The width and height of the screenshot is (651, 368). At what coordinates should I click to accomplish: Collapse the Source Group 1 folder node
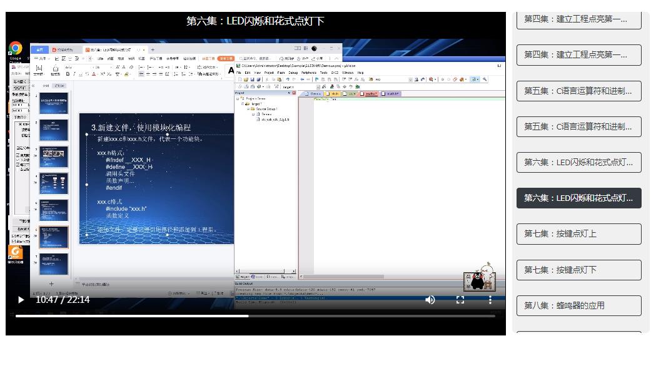248,109
